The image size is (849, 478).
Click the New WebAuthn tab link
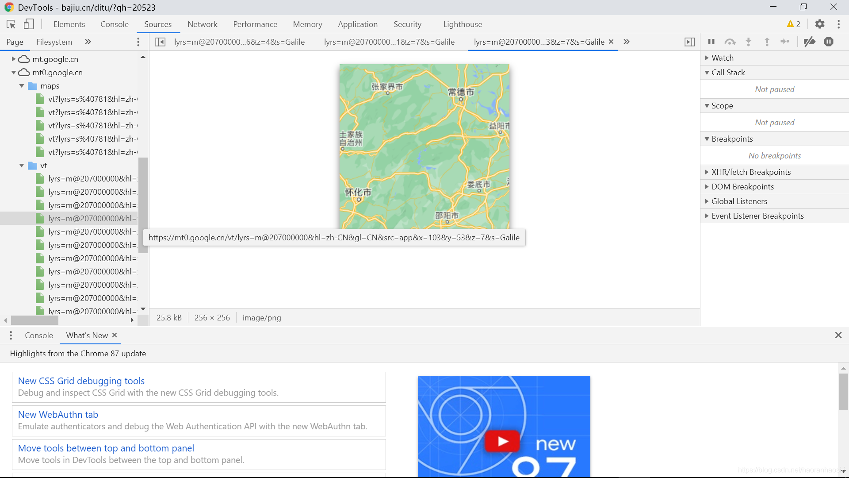coord(58,414)
